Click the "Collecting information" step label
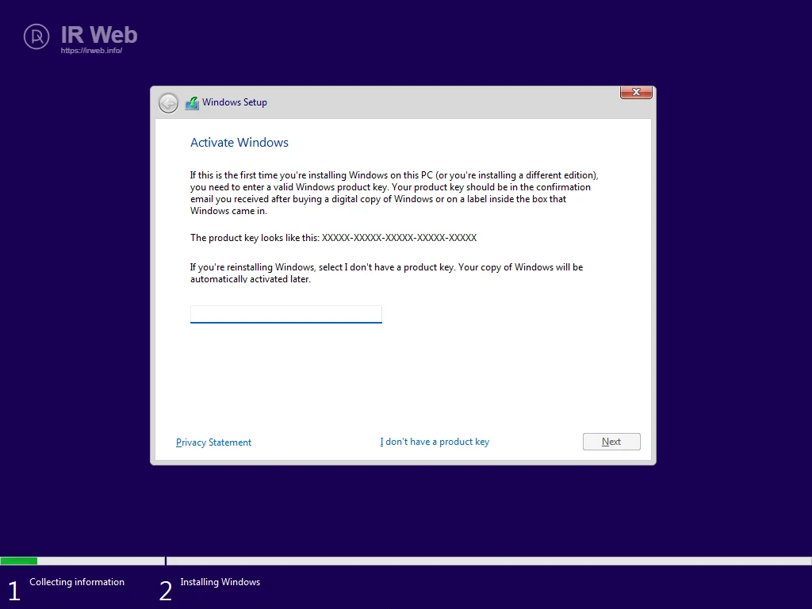Image resolution: width=812 pixels, height=609 pixels. [x=77, y=582]
